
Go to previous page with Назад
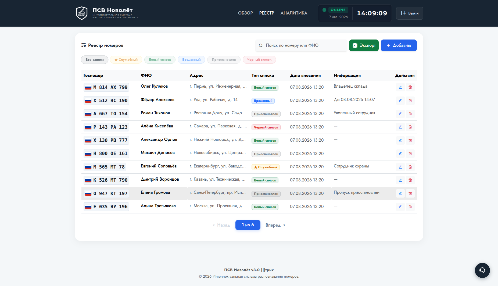(x=221, y=225)
